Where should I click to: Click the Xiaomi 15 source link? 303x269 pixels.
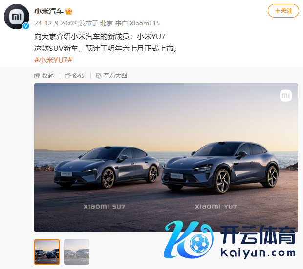click(x=145, y=23)
